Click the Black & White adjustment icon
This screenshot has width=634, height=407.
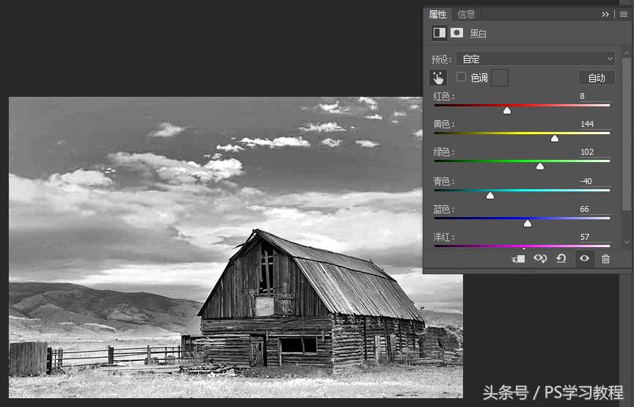coord(439,33)
